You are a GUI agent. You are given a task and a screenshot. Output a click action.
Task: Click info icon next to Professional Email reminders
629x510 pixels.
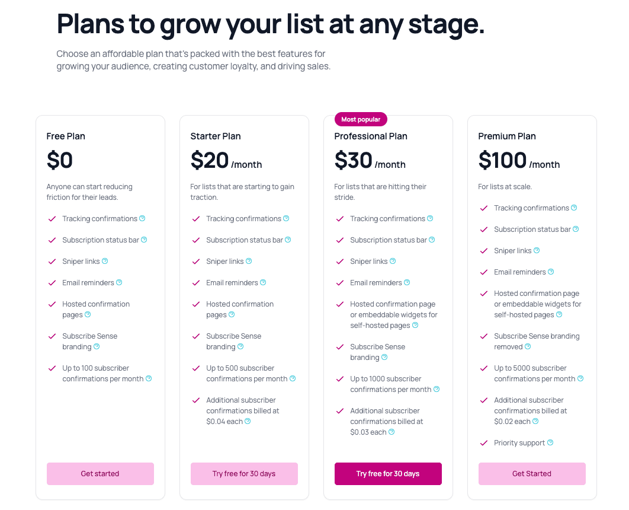[407, 282]
